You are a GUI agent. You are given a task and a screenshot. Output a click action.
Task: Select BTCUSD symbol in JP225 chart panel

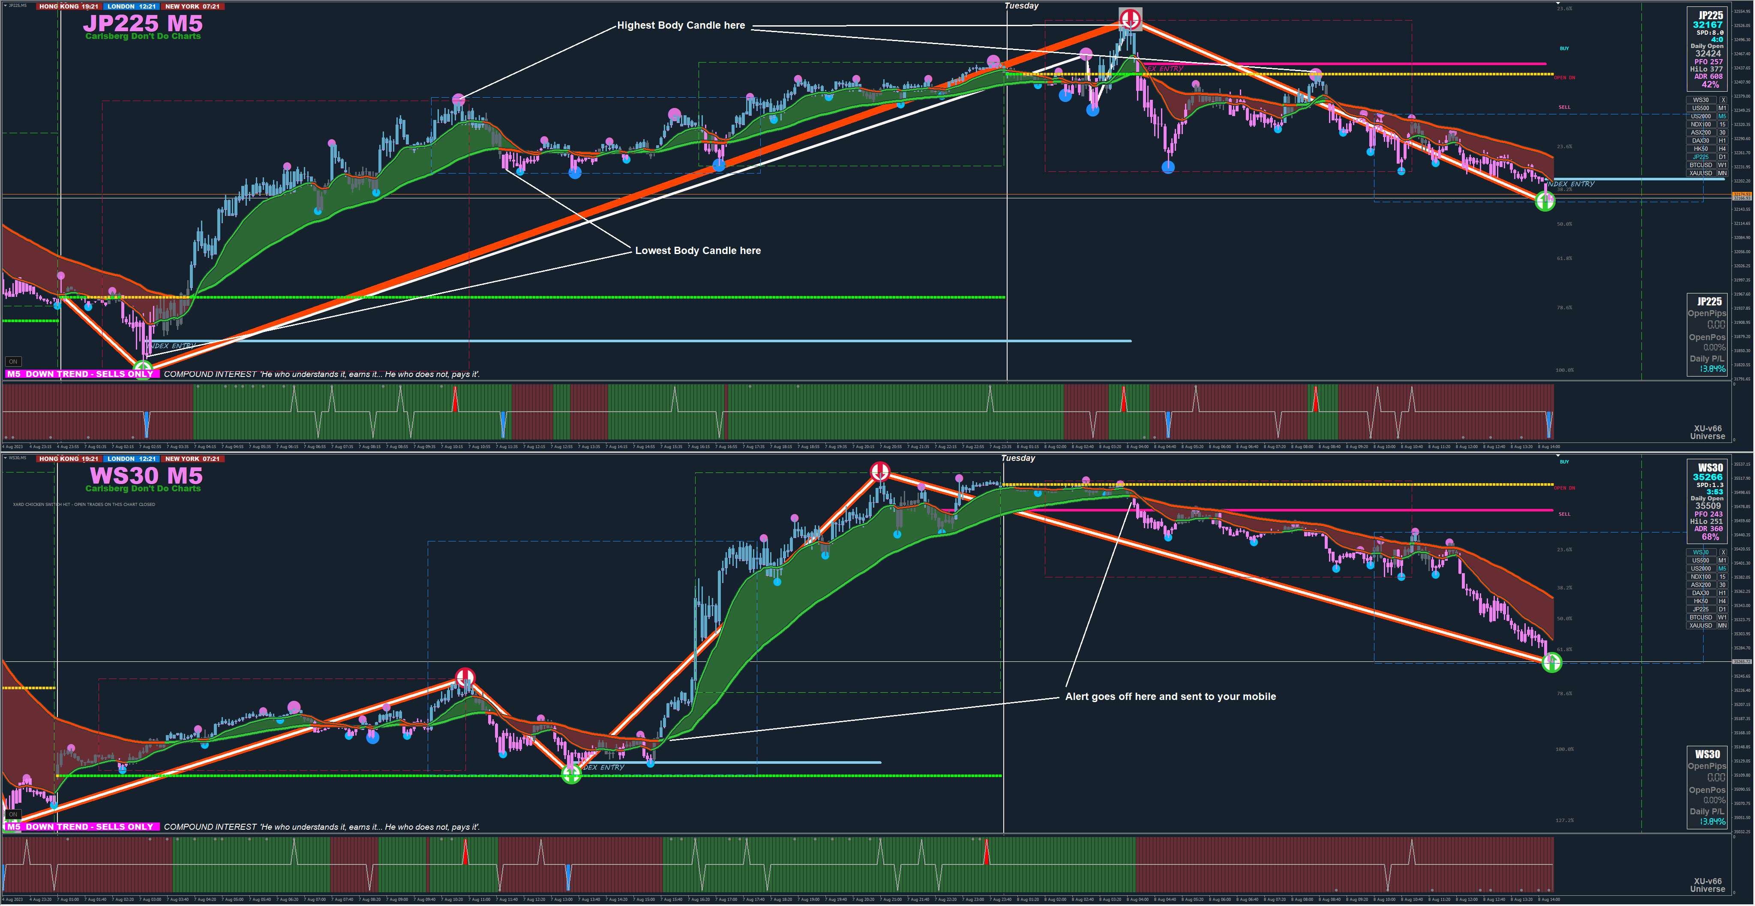coord(1701,165)
